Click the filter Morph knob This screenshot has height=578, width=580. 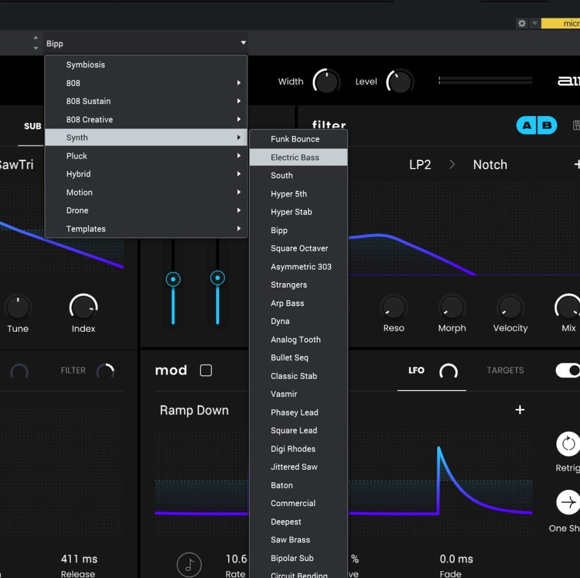pos(452,307)
